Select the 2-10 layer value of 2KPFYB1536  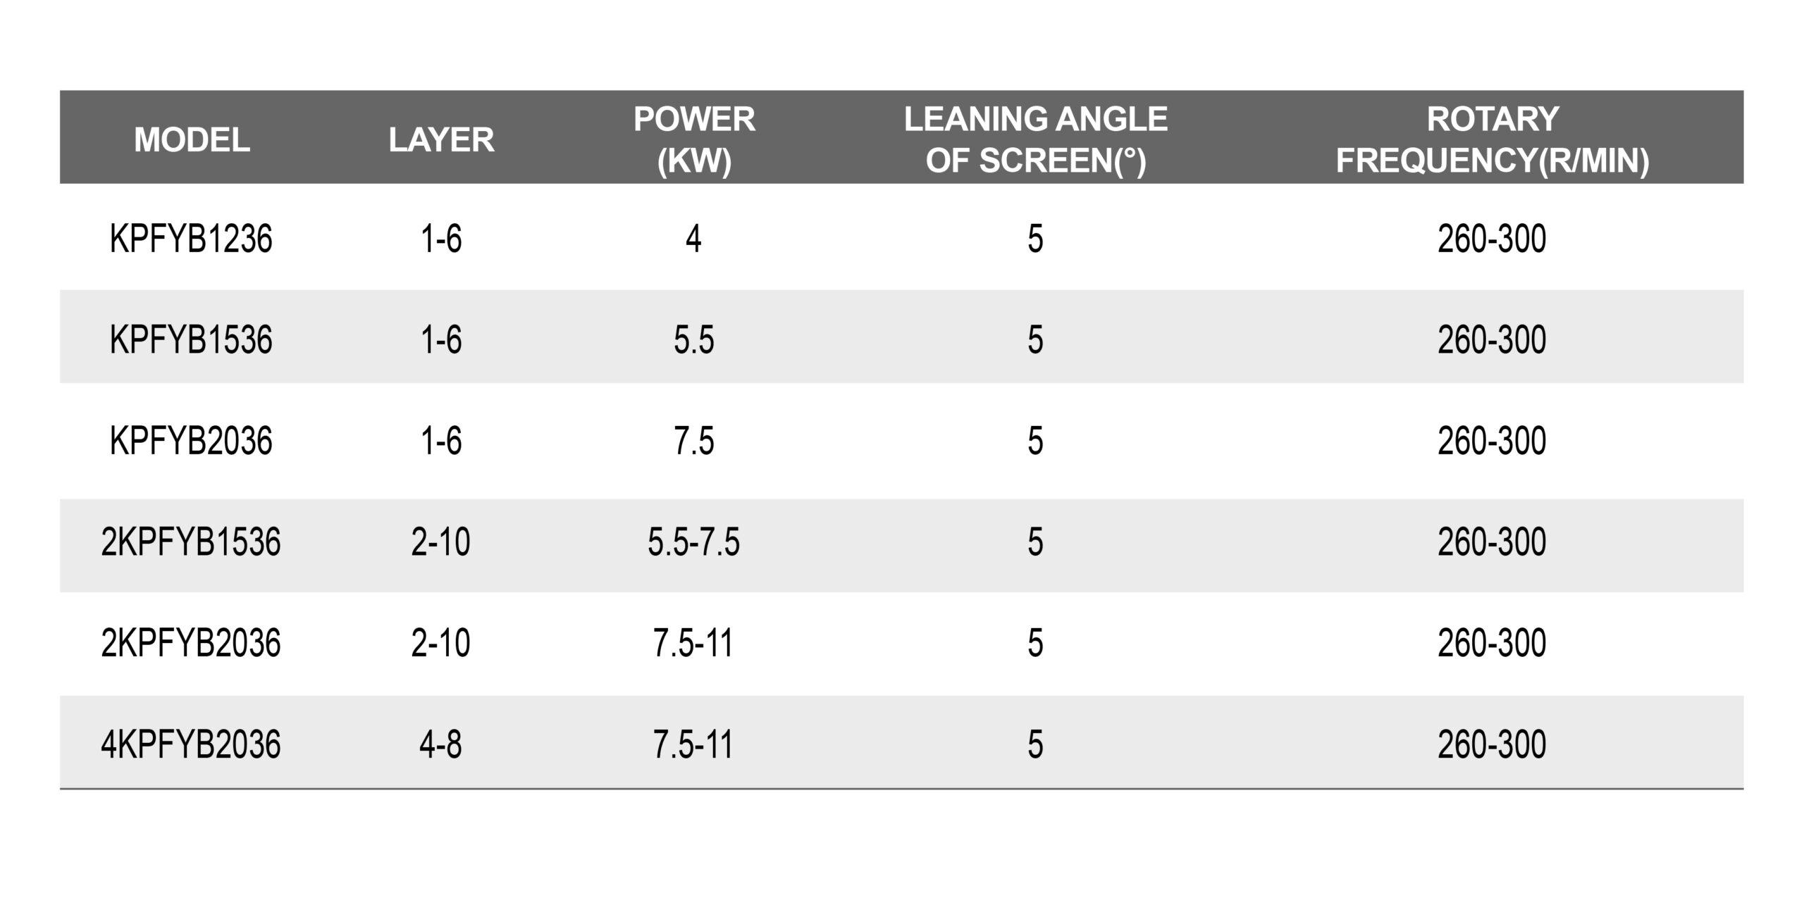[x=440, y=542]
